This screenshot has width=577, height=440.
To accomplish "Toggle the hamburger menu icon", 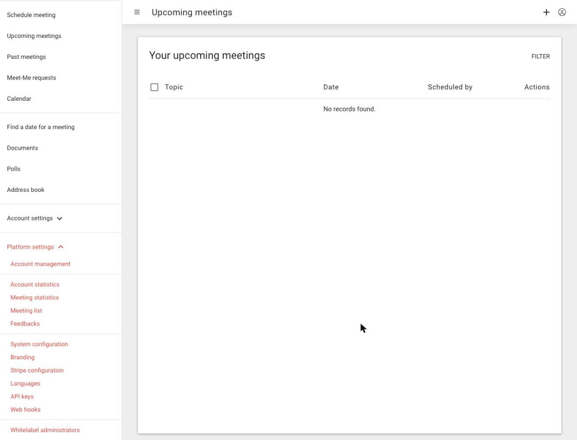I will click(137, 12).
